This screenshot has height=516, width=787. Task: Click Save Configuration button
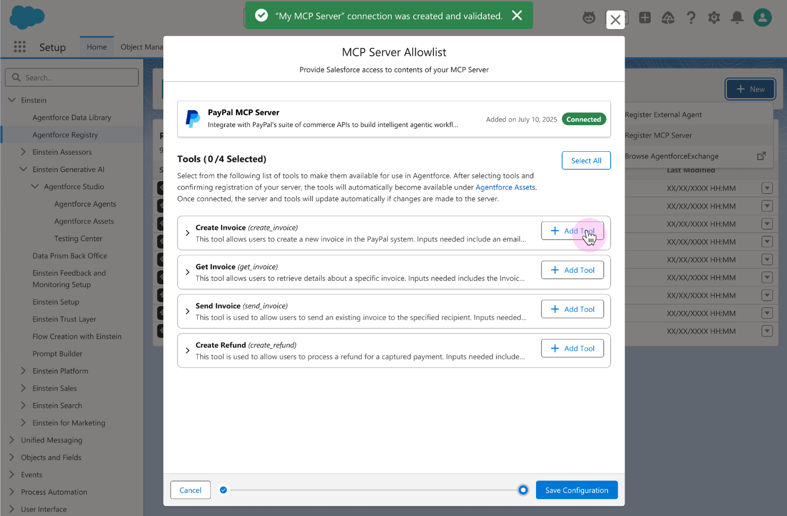click(576, 490)
